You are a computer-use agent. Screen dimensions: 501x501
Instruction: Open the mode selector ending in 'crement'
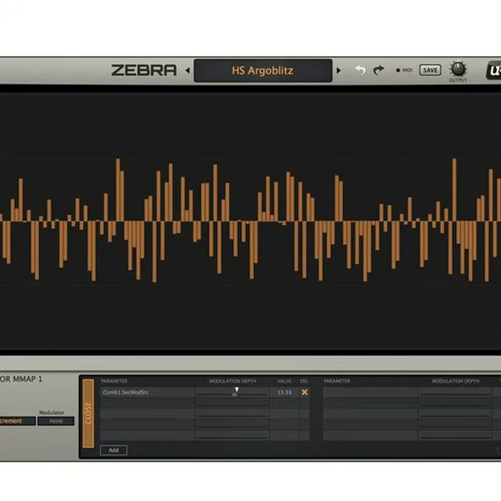click(17, 421)
